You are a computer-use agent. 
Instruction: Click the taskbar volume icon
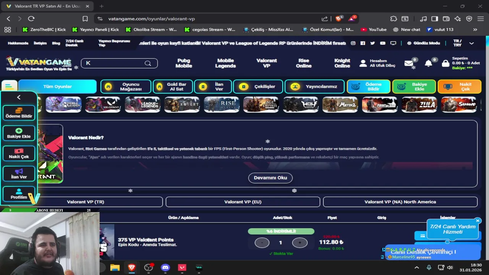[x=450, y=268]
